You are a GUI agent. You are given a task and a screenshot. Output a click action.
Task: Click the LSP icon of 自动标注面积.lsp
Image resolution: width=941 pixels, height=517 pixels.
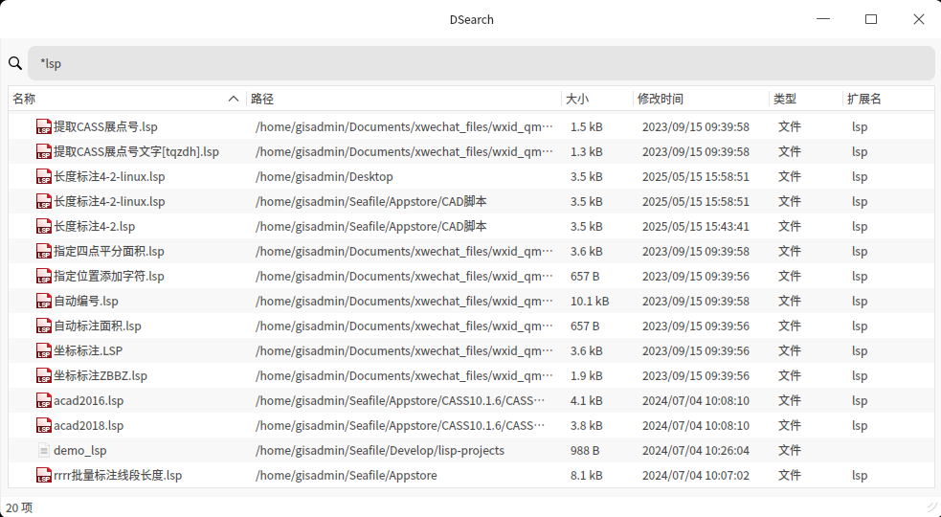pos(44,326)
